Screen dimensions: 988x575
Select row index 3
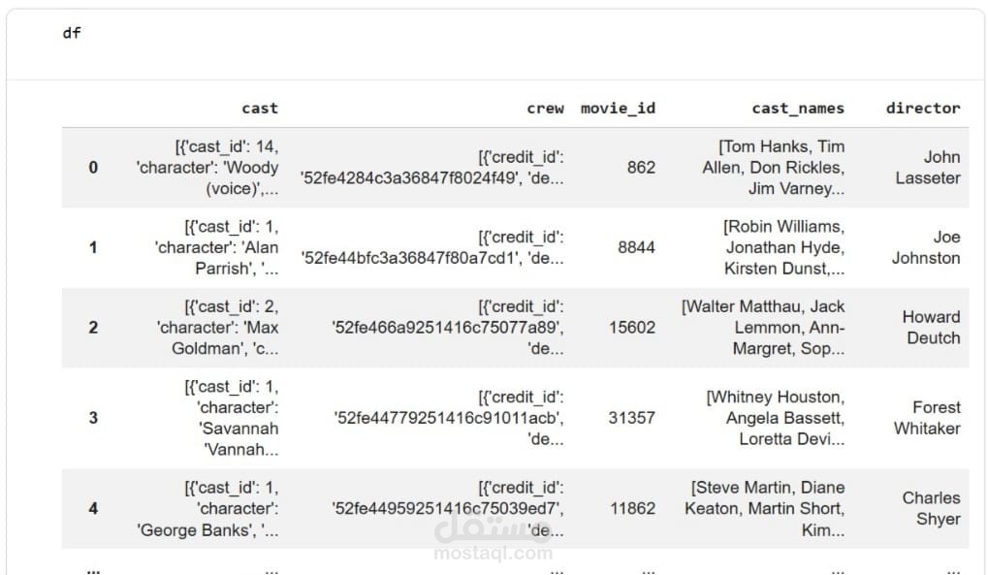[93, 418]
